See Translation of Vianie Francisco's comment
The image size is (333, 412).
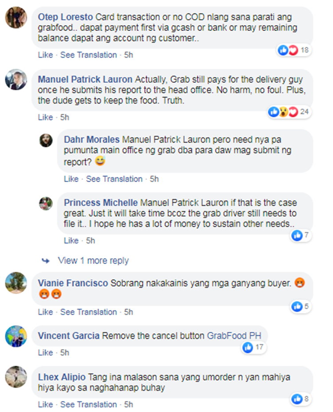88,312
